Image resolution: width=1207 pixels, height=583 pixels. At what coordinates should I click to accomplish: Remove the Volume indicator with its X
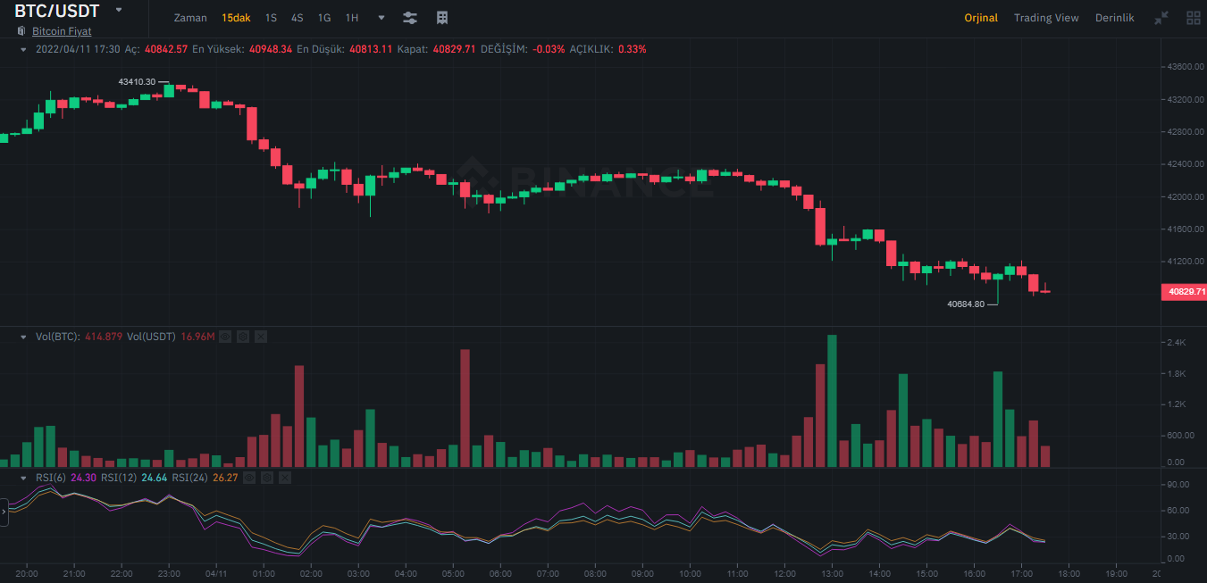coord(261,337)
